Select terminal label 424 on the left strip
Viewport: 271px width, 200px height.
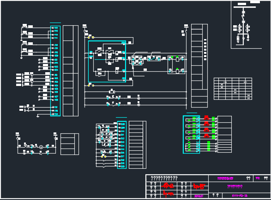click(x=56, y=70)
